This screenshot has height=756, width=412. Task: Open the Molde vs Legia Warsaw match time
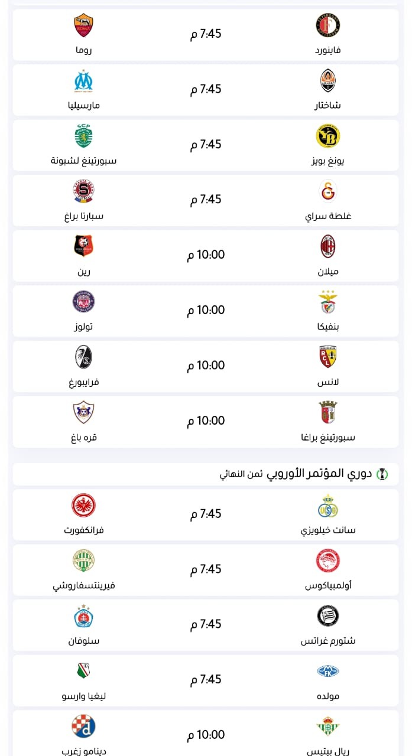click(206, 680)
